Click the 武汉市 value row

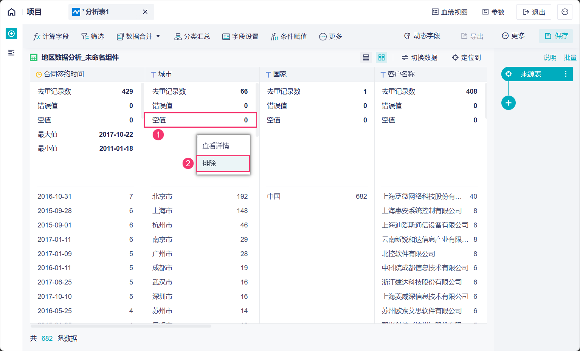pos(200,282)
